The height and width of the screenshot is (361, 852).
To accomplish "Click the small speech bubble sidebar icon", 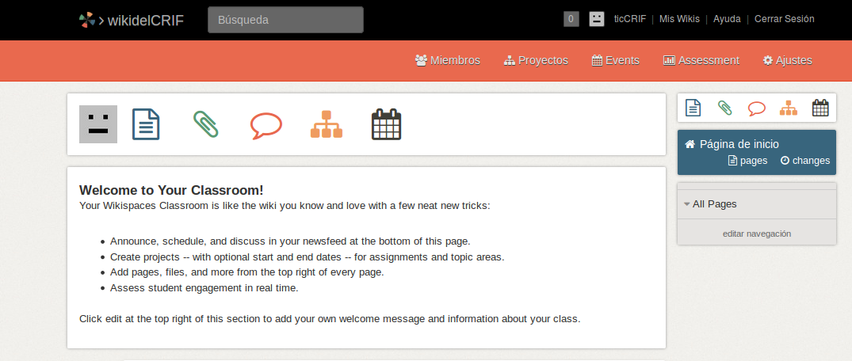I will pyautogui.click(x=756, y=108).
